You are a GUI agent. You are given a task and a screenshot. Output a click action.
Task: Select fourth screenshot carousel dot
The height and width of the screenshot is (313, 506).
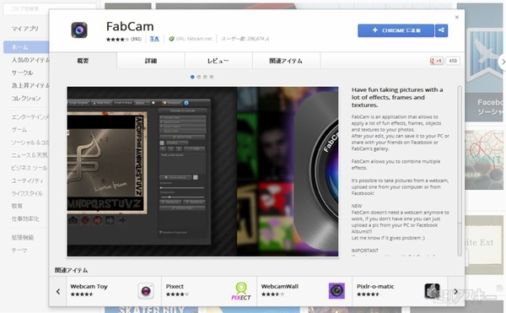coord(212,77)
